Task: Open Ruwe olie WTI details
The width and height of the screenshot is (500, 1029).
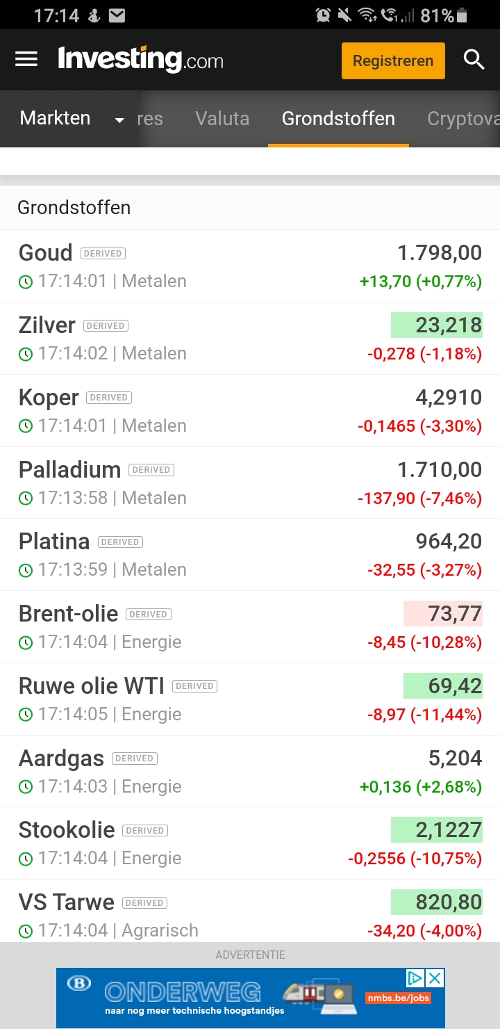Action: (92, 686)
